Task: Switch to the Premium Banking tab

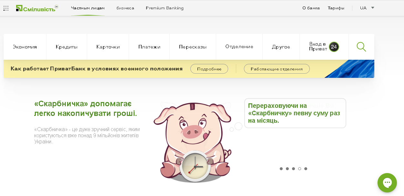Action: pyautogui.click(x=165, y=8)
